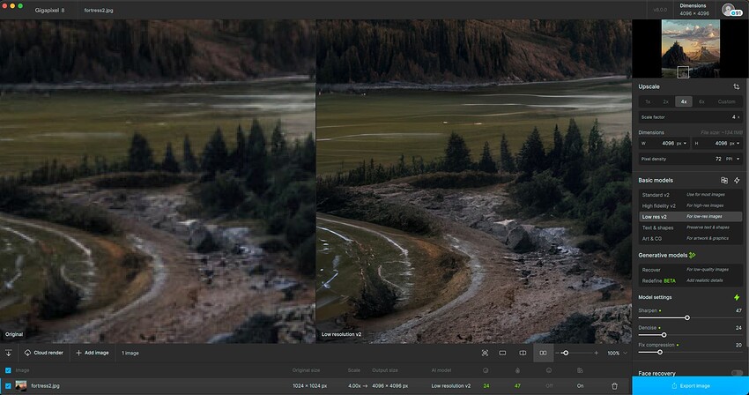
Task: Switch to single view layout icon
Action: (x=502, y=353)
